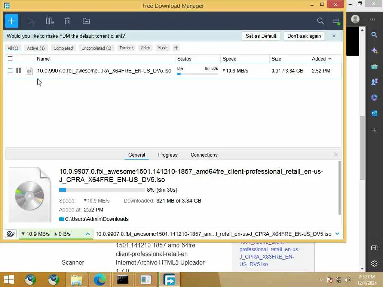Open Copilot sparkle icon in Edge sidebar
The image size is (383, 287).
pyautogui.click(x=374, y=50)
